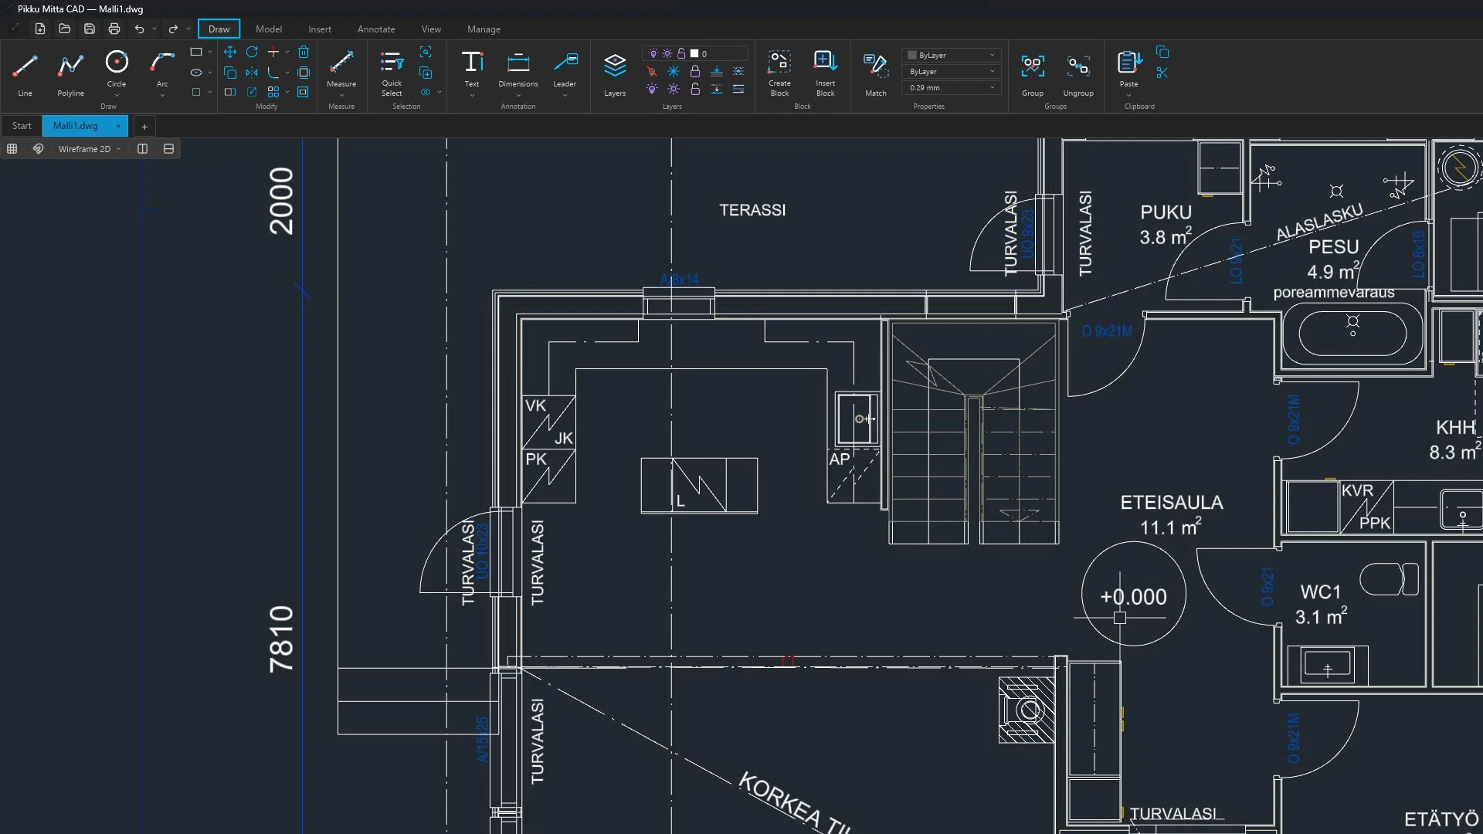Switch to the Annotate ribbon tab
The width and height of the screenshot is (1483, 834).
376,29
